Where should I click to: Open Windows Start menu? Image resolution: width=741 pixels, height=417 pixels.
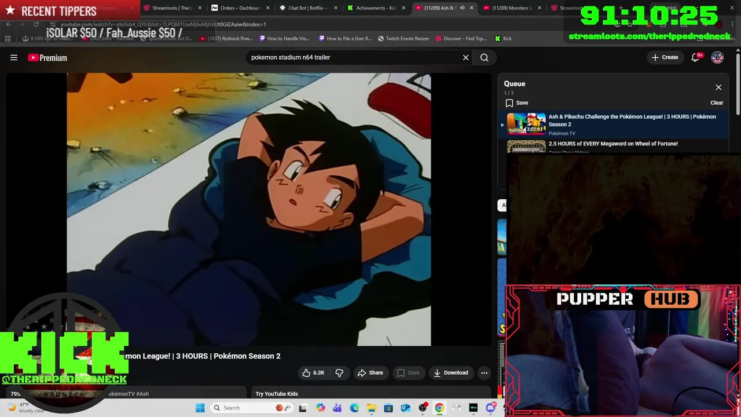(200, 408)
